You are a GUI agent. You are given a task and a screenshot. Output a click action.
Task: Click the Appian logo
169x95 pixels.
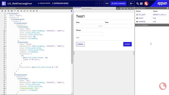(x=162, y=3)
